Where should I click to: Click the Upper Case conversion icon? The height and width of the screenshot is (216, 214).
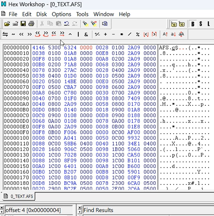[x=165, y=34]
